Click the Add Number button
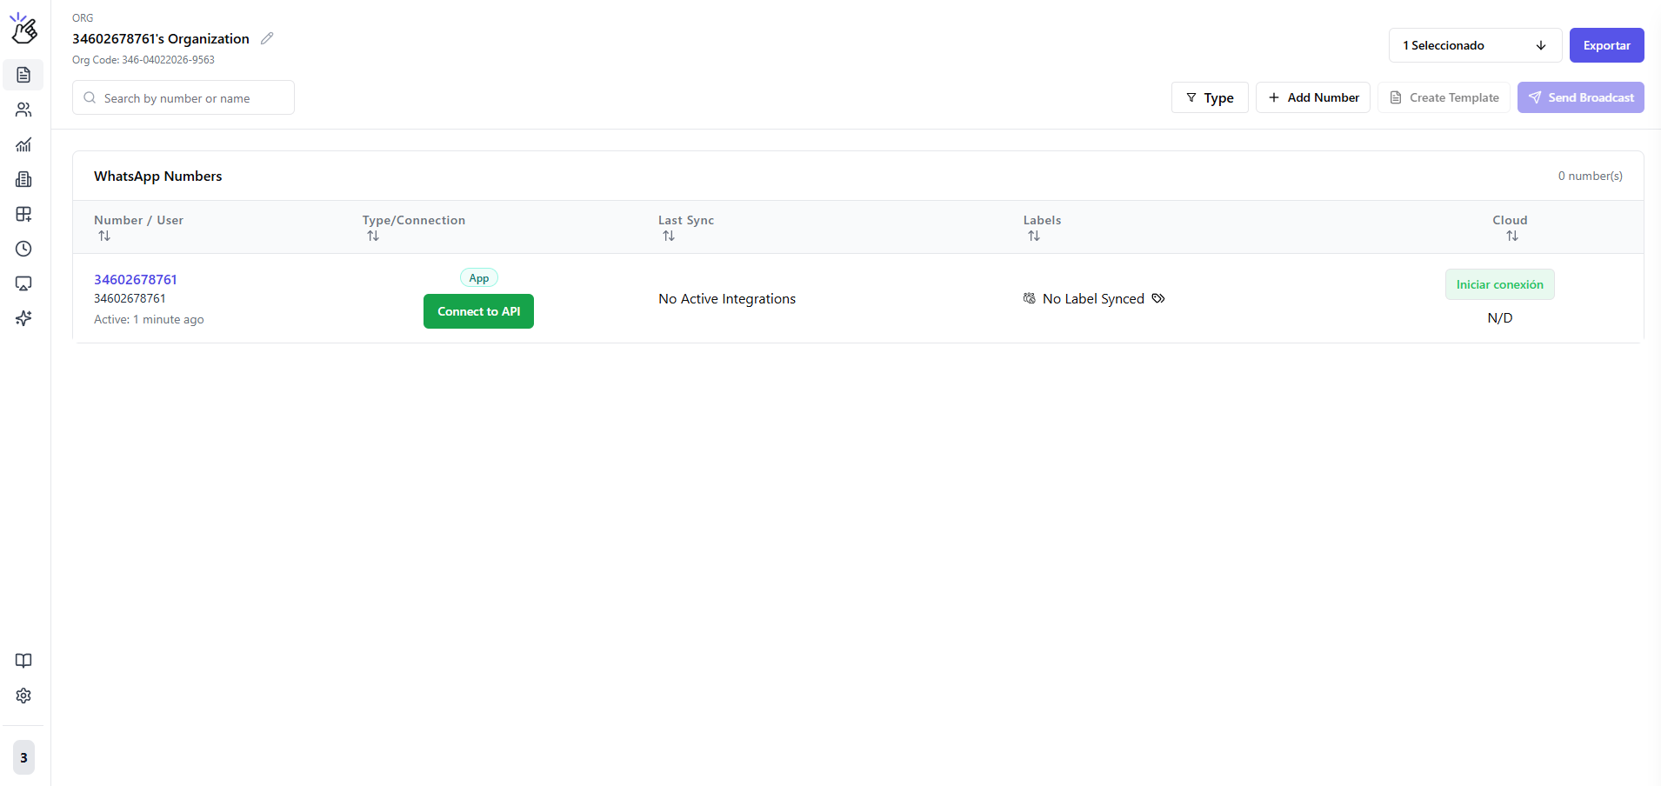The height and width of the screenshot is (786, 1661). coord(1312,97)
